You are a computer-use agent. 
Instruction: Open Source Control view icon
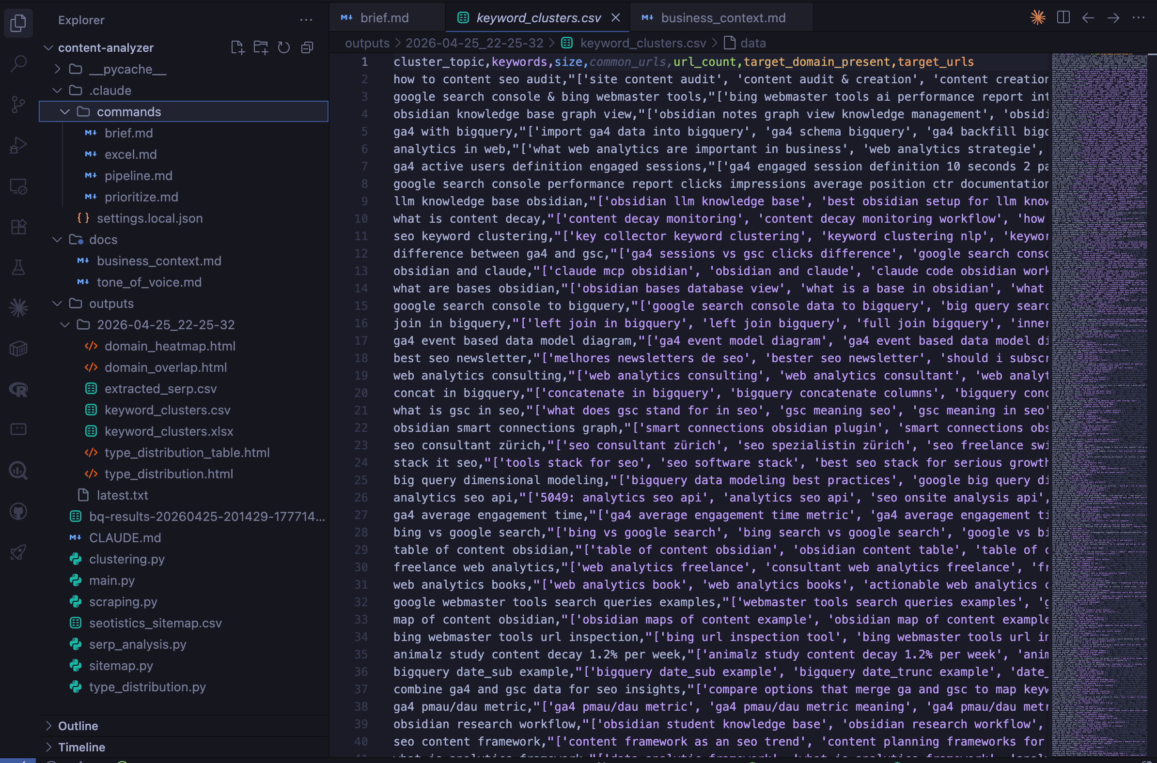(18, 104)
